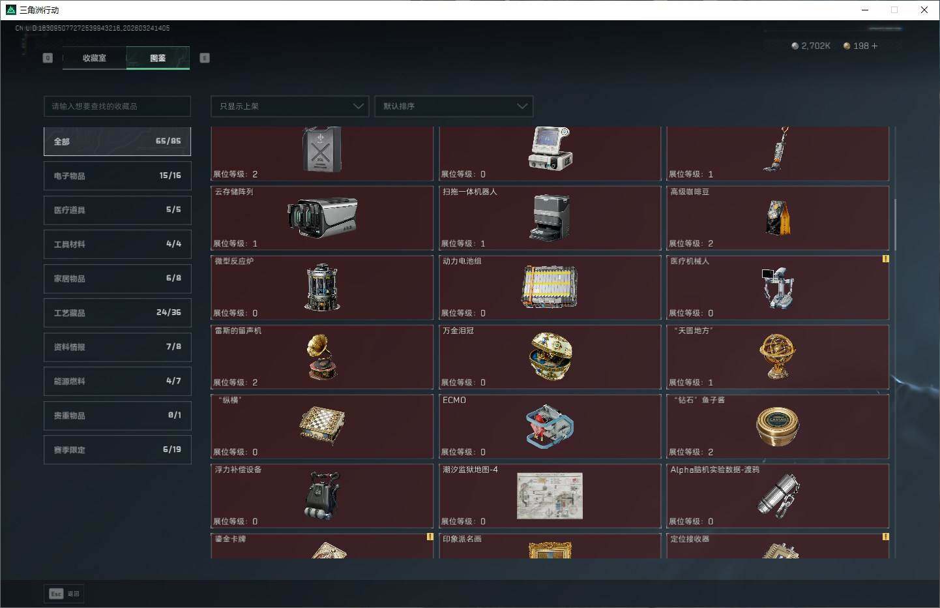This screenshot has height=608, width=940.
Task: Expand the 只显示上架 filter dropdown
Action: pos(290,106)
